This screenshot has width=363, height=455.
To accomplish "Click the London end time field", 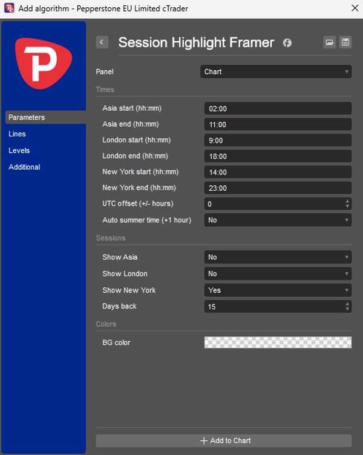I will (x=278, y=156).
